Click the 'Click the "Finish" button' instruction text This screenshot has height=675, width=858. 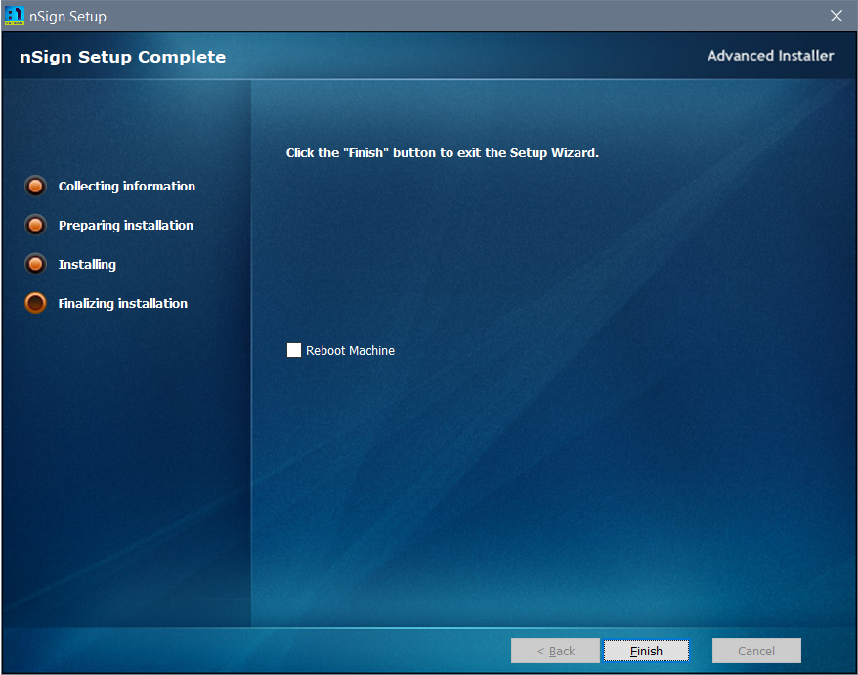point(442,152)
